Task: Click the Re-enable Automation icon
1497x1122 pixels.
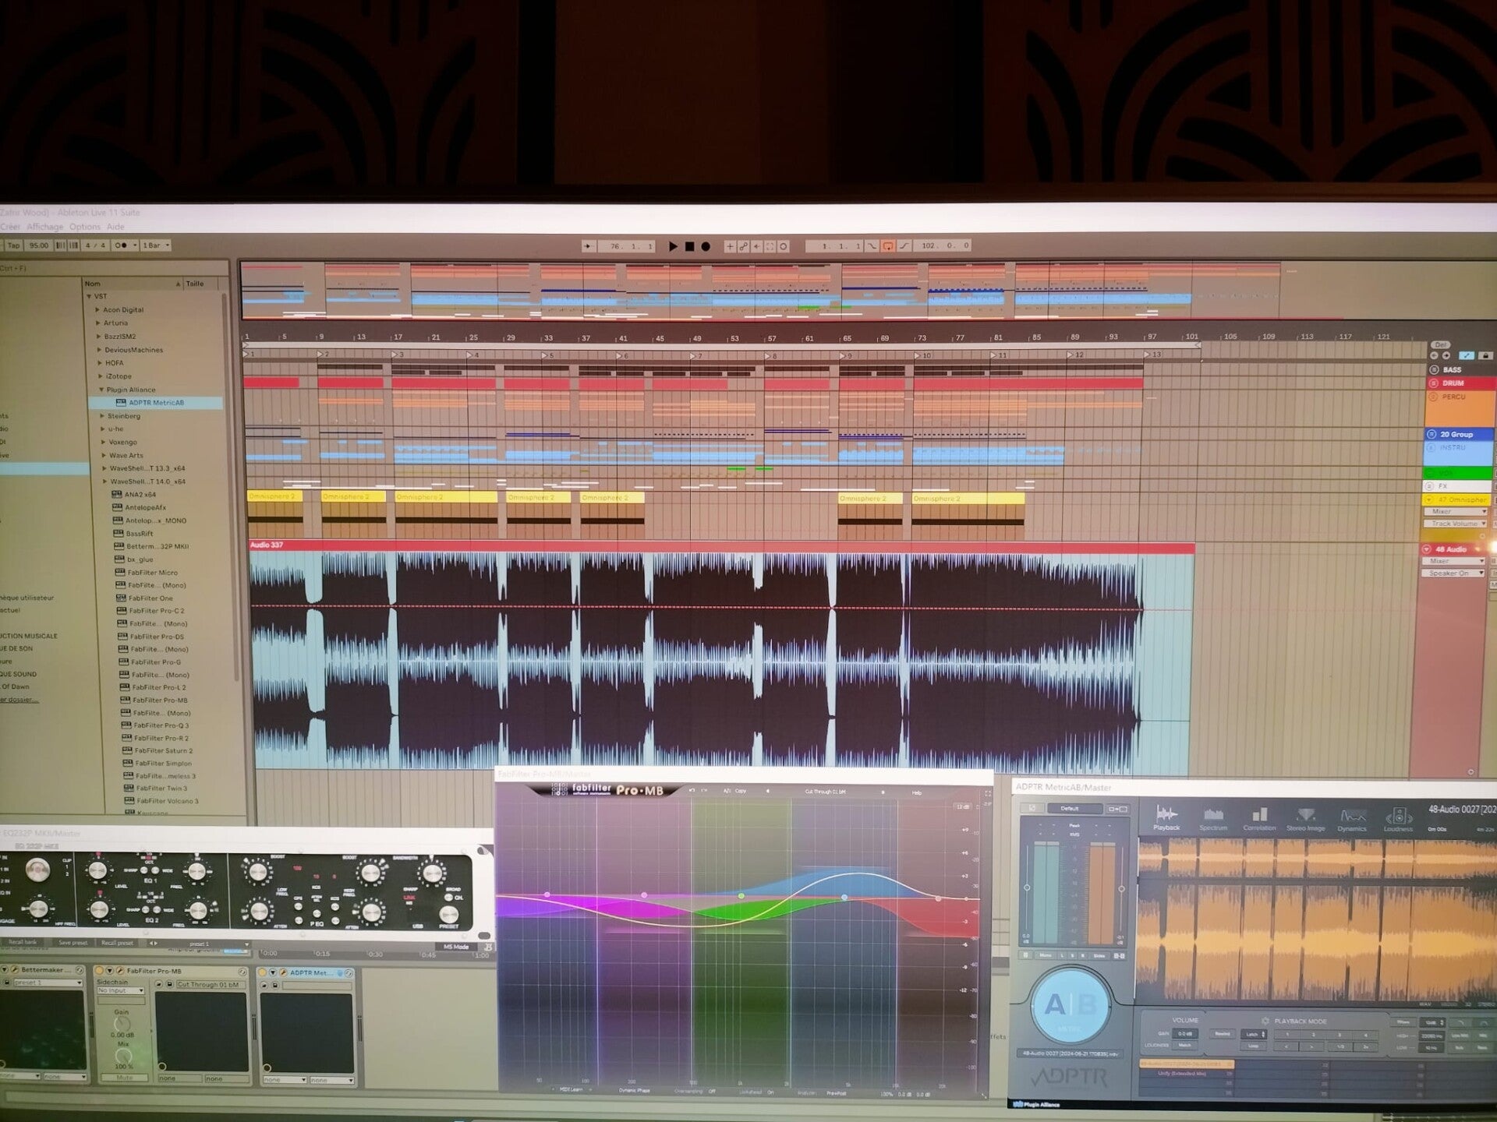Action: 756,246
